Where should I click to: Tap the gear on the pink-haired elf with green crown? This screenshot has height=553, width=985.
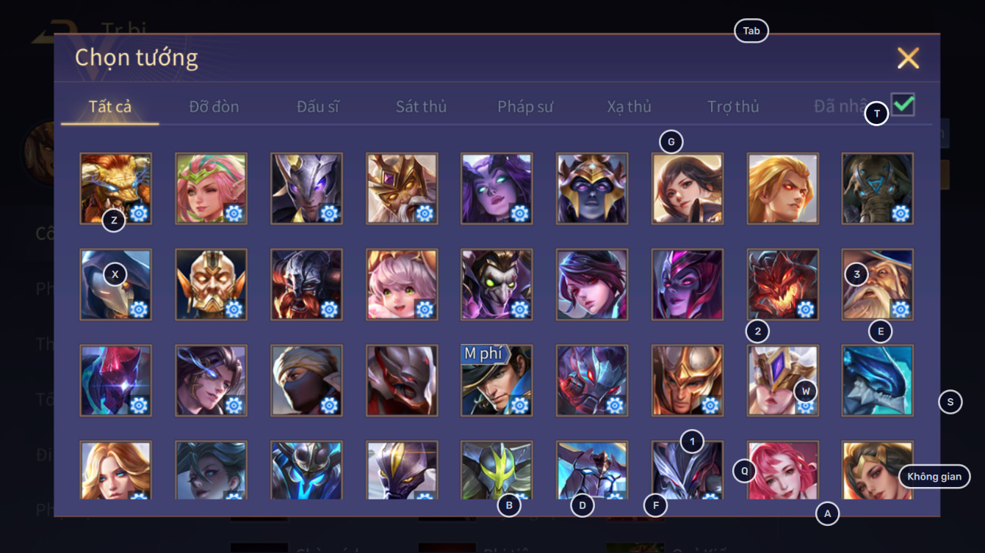[234, 213]
